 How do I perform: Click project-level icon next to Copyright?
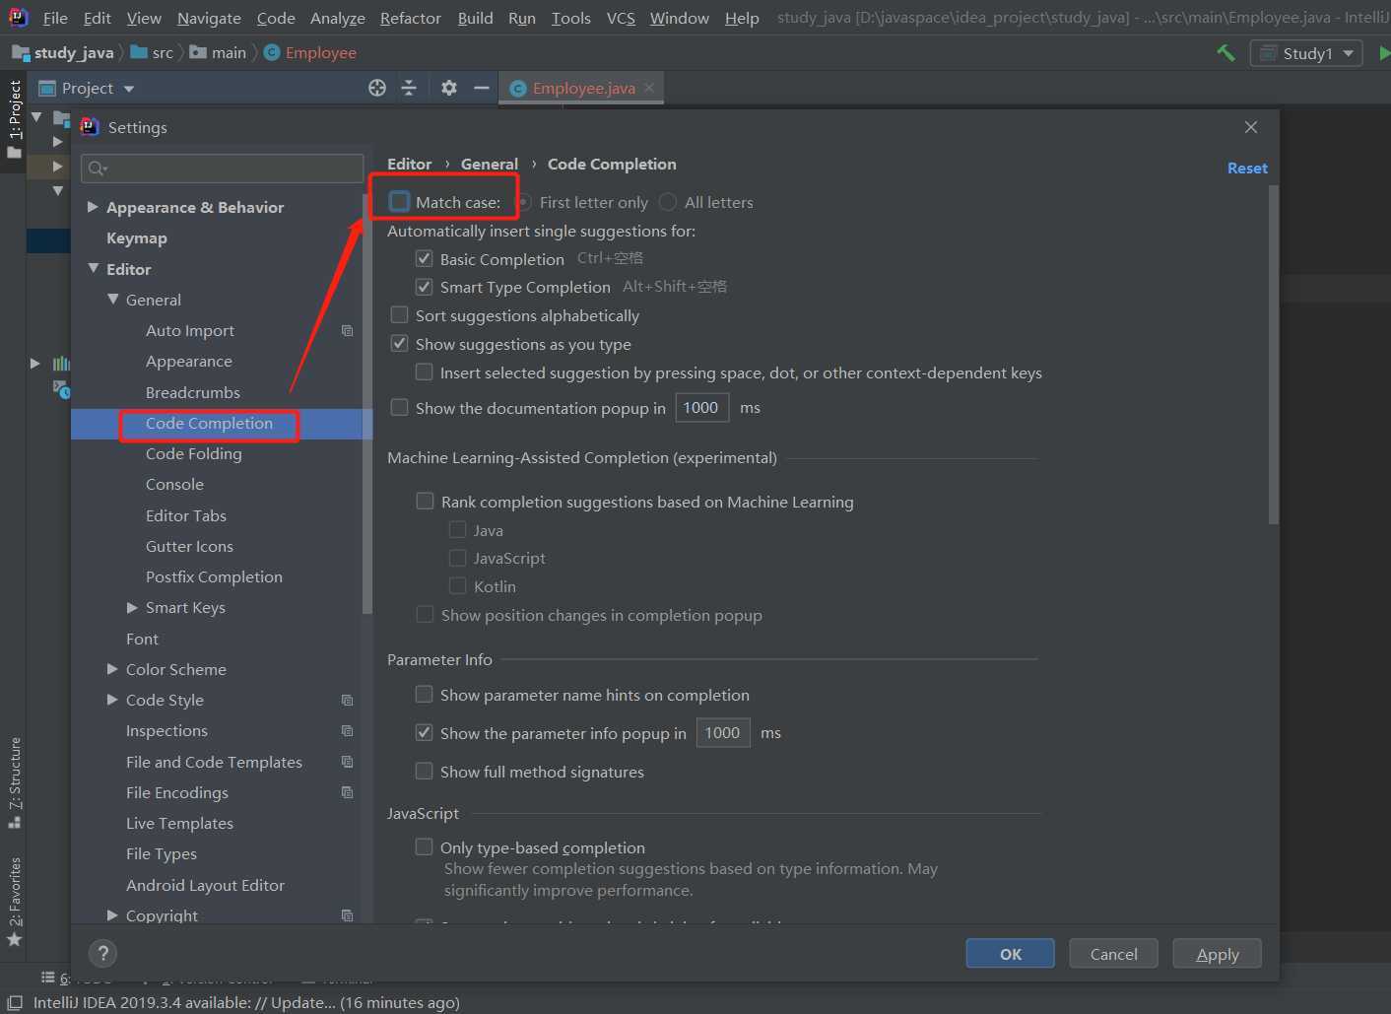tap(347, 915)
